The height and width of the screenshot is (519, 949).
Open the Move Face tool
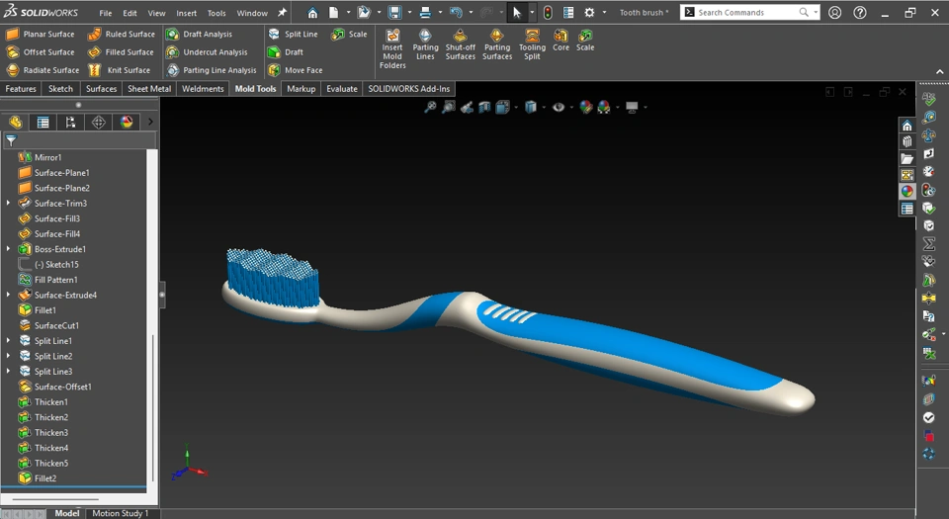click(296, 70)
